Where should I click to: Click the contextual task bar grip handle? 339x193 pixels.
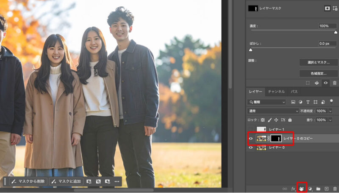tap(5, 181)
